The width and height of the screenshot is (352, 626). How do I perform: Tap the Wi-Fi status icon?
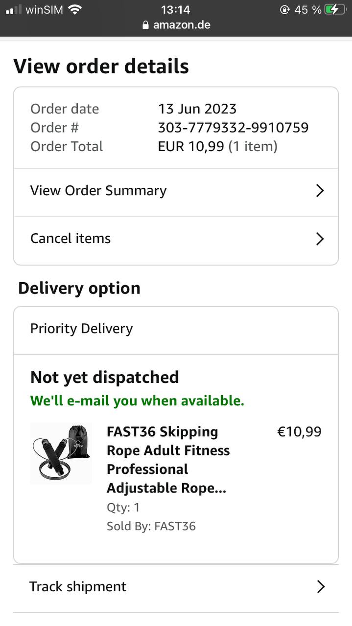click(75, 9)
